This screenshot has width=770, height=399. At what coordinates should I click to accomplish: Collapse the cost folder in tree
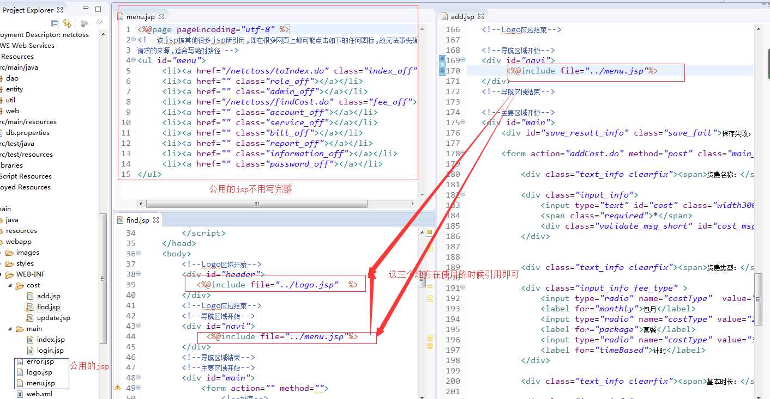click(10, 285)
